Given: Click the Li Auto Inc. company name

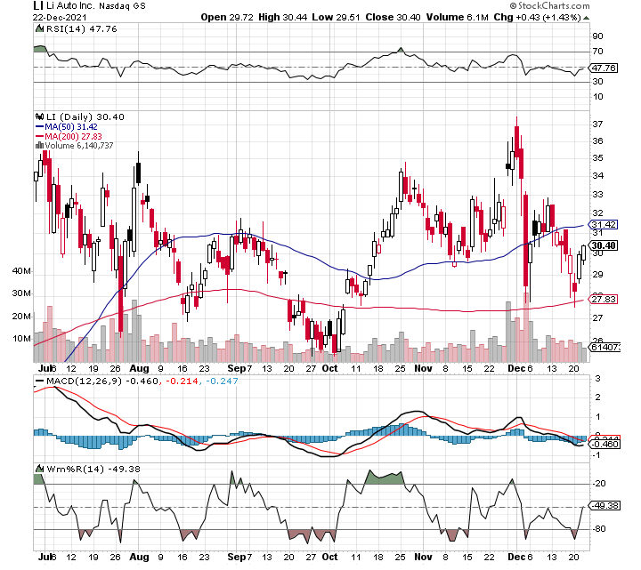Looking at the screenshot, I should pyautogui.click(x=70, y=5).
